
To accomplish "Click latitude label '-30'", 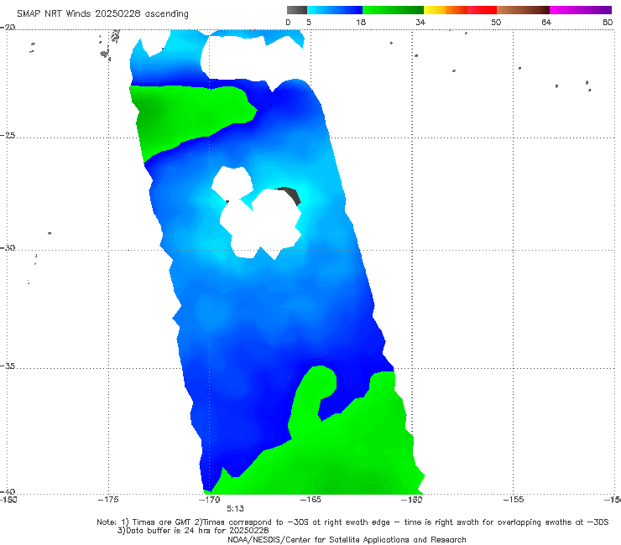I will click(x=8, y=247).
